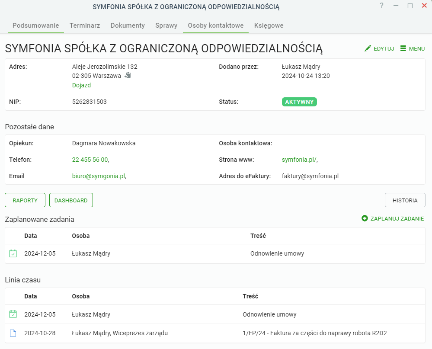Click the Dojazd link

82,85
